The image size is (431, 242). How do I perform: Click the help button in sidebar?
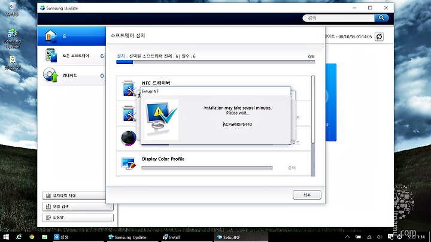point(78,217)
